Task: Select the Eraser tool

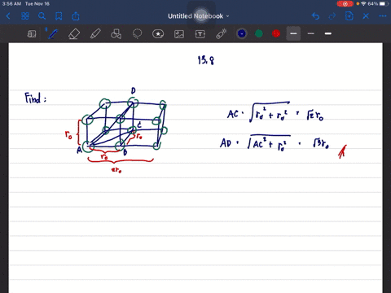Action: (74, 34)
